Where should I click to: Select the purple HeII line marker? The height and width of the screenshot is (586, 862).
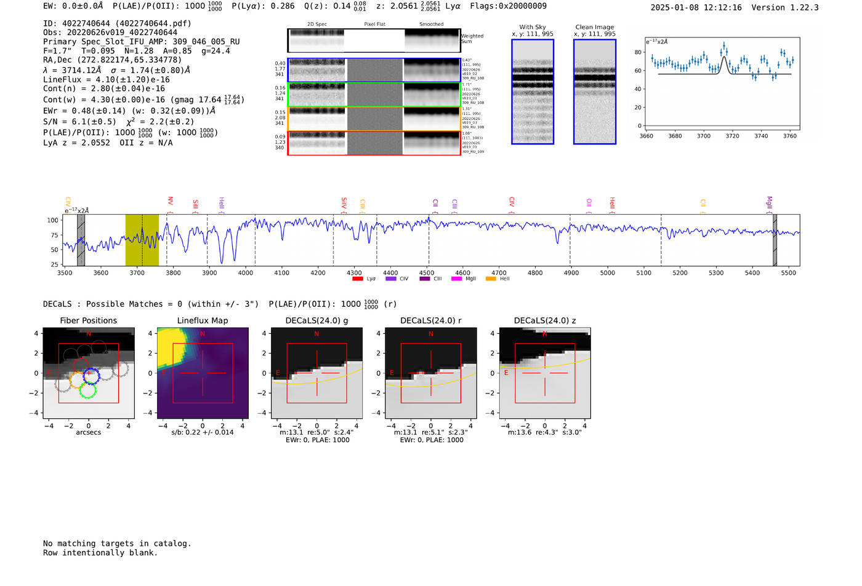[221, 205]
